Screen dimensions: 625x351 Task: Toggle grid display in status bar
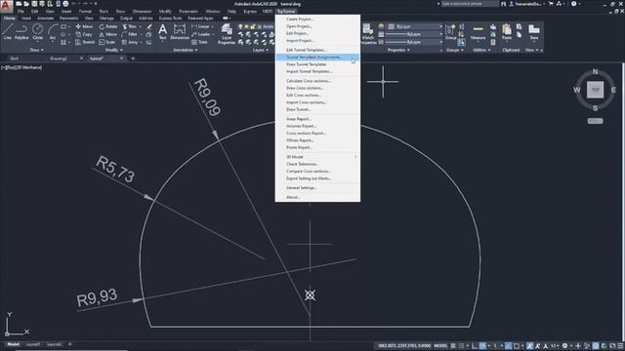point(453,346)
